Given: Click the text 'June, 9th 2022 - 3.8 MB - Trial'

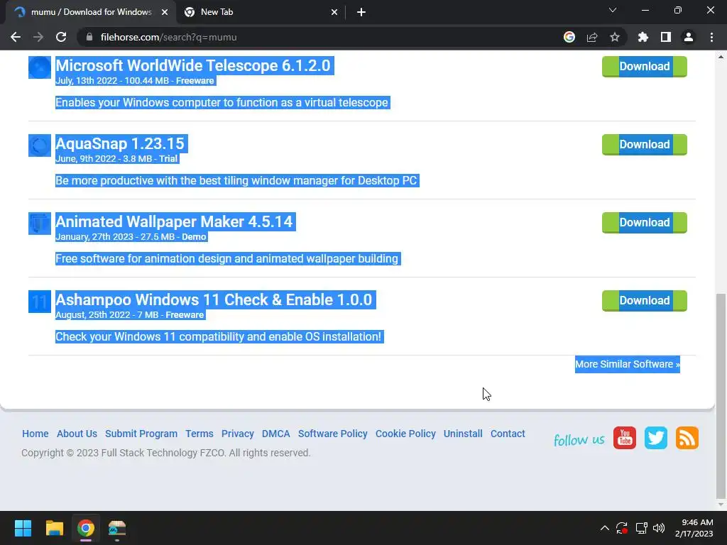Looking at the screenshot, I should point(116,159).
